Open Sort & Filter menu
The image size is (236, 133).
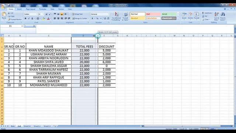coord(216,16)
